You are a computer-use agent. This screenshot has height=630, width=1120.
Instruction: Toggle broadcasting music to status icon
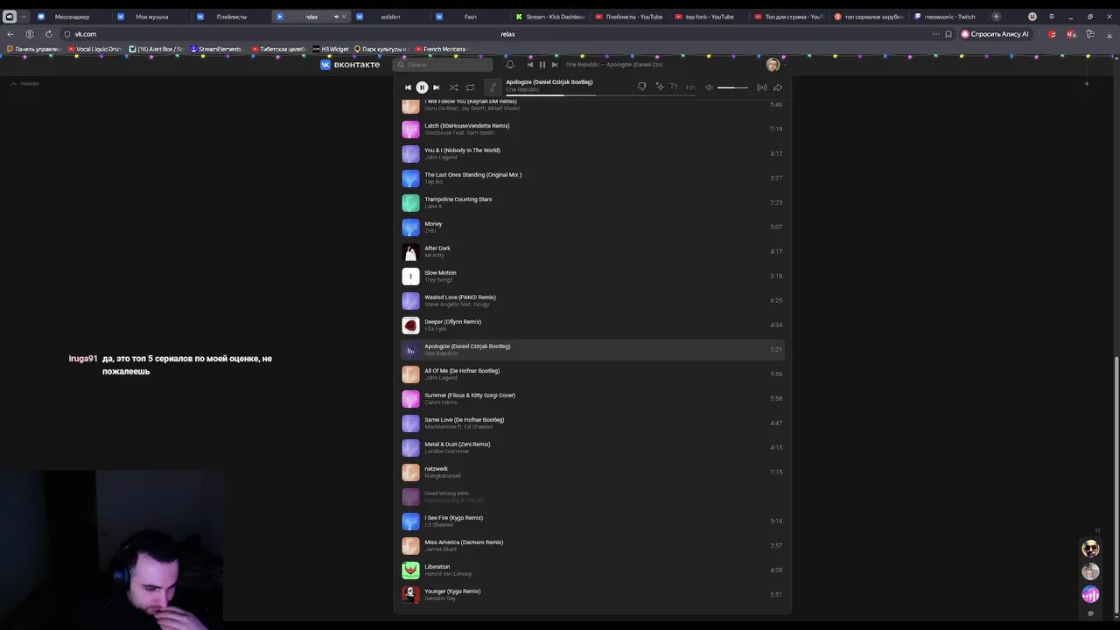tap(762, 87)
